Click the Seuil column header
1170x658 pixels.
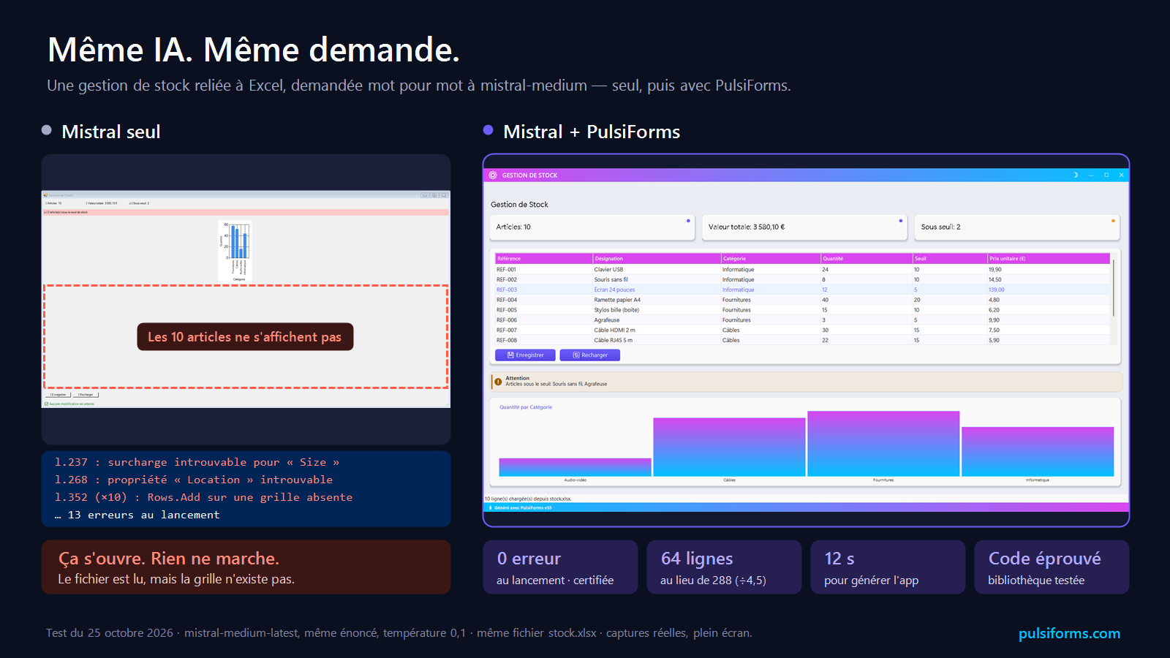coord(950,258)
